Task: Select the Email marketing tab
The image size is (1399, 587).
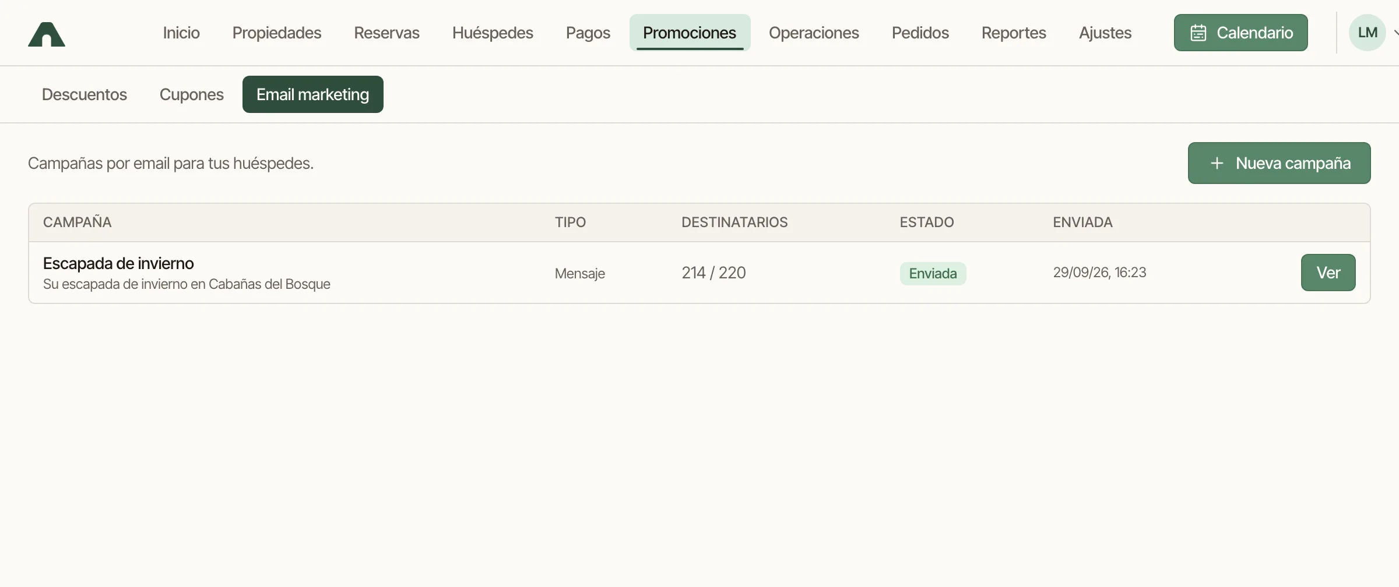Action: point(313,94)
